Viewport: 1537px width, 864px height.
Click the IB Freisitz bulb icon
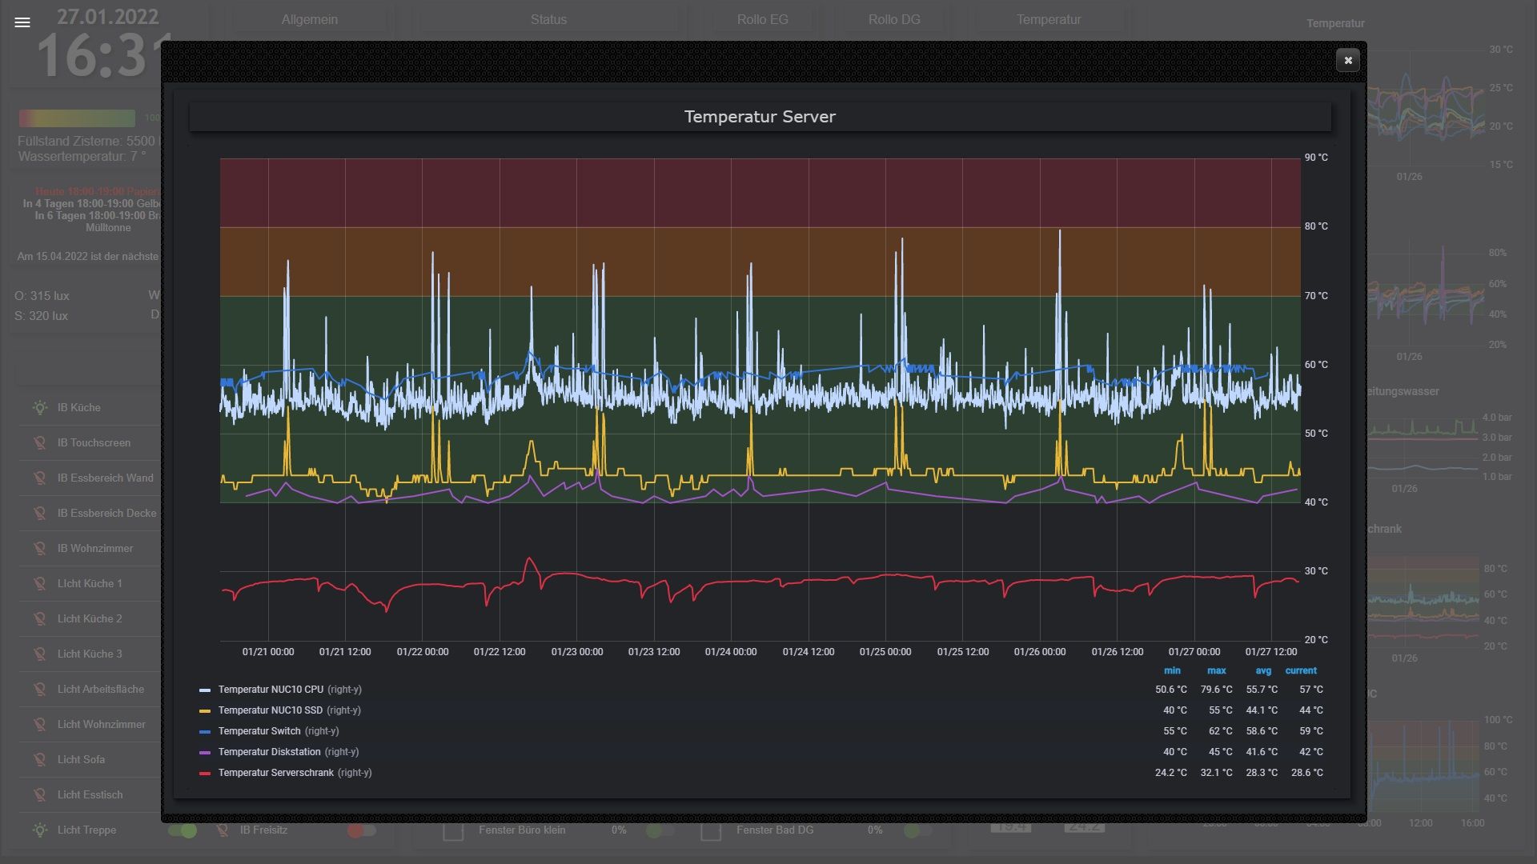tap(223, 830)
